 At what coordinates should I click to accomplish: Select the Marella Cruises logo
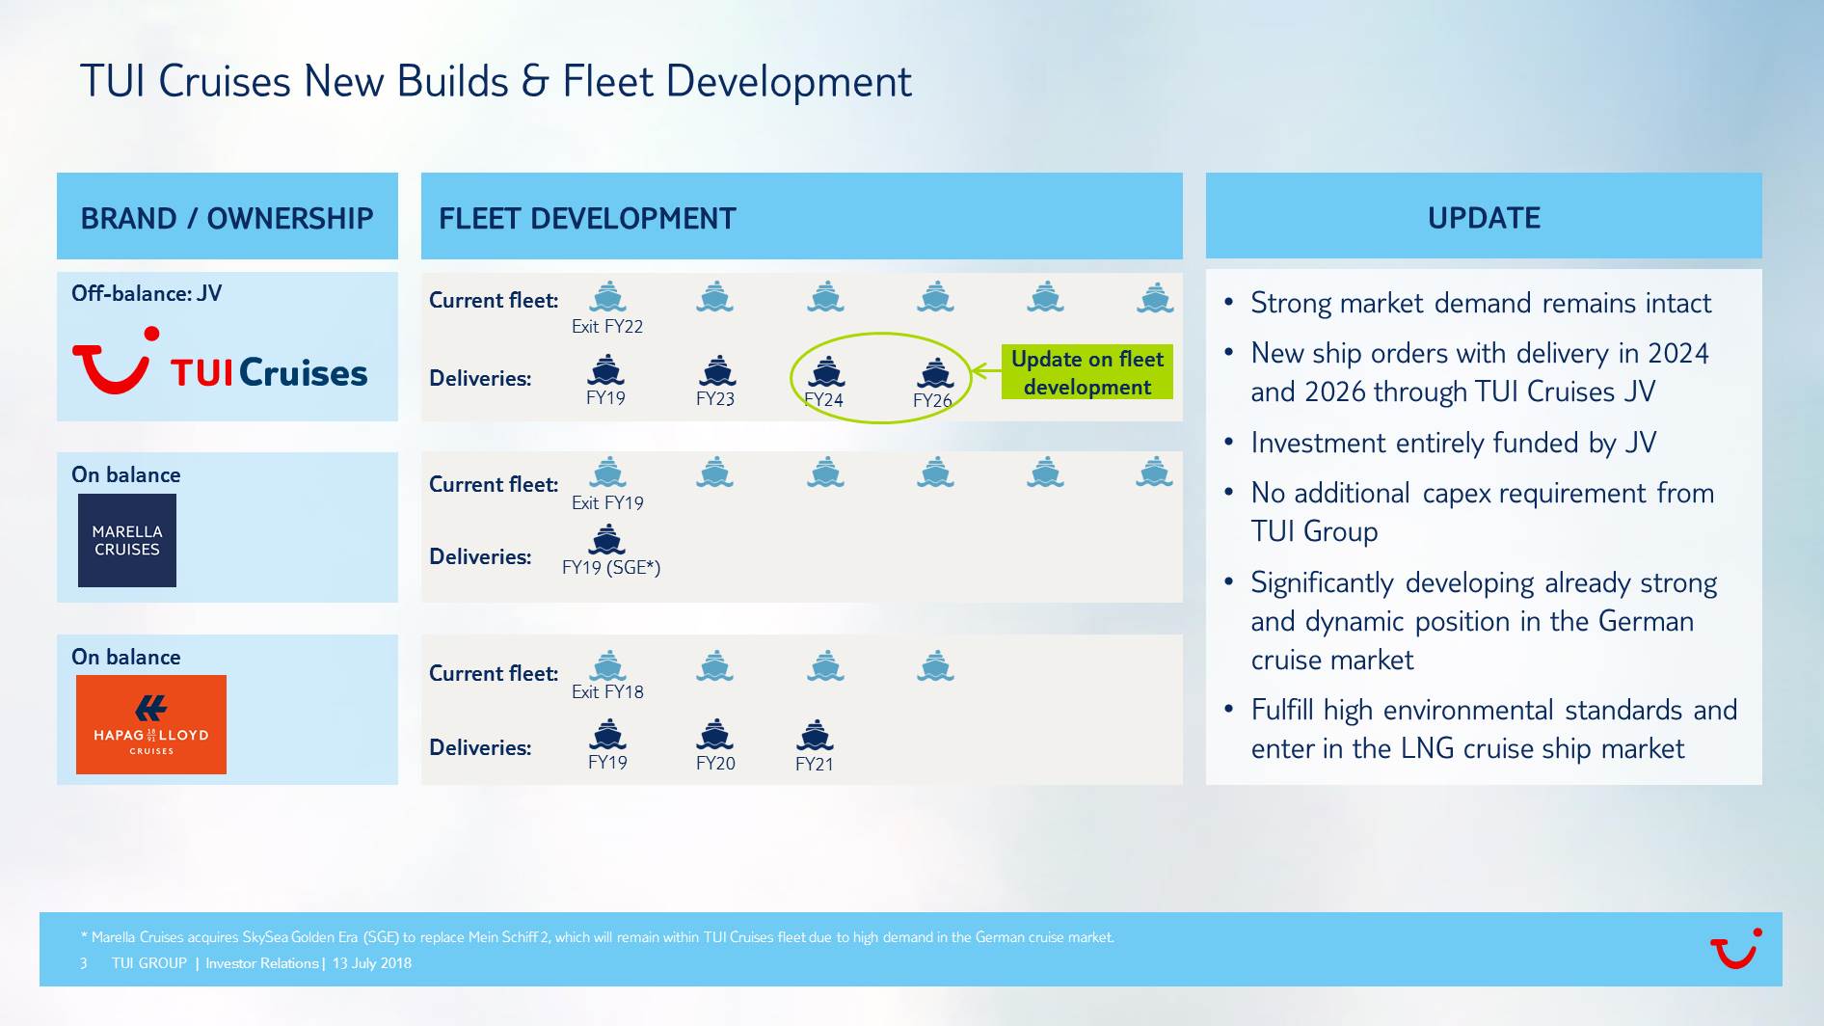[x=127, y=540]
